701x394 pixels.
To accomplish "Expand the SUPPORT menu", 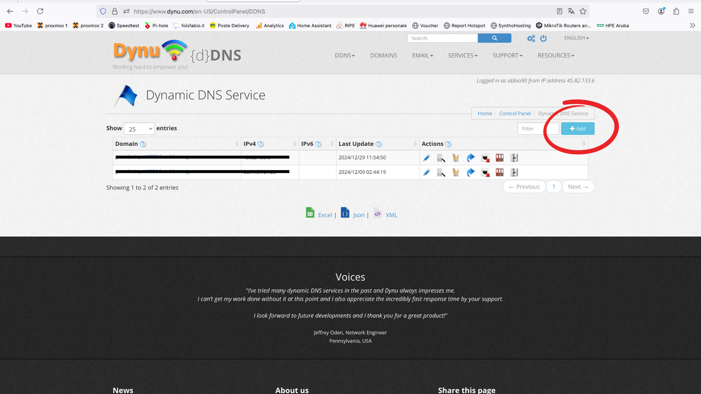I will tap(507, 55).
